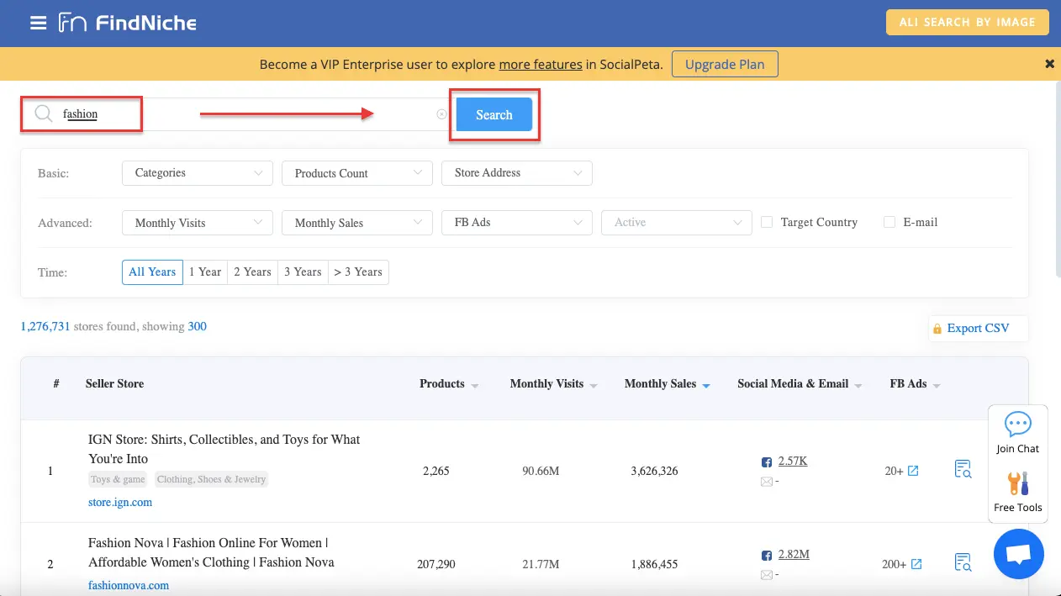The image size is (1061, 596).
Task: Open the fashionnova.com store link
Action: (x=128, y=584)
